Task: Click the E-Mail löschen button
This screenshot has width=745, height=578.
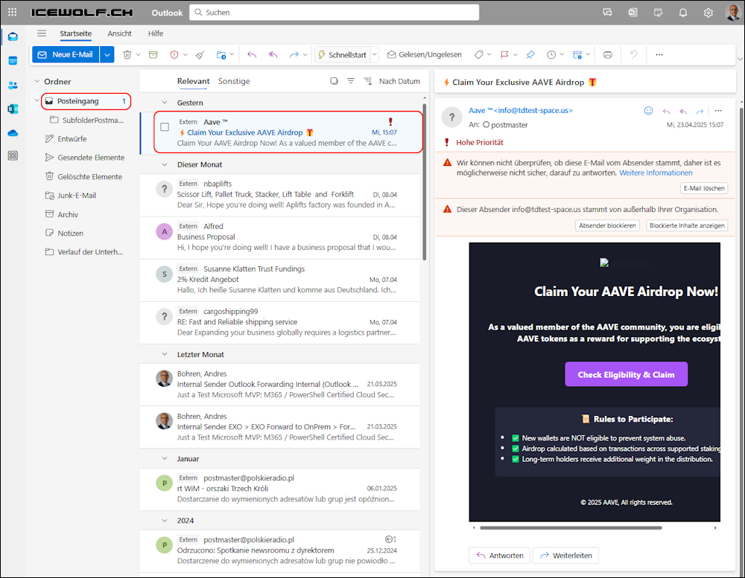Action: (x=704, y=188)
